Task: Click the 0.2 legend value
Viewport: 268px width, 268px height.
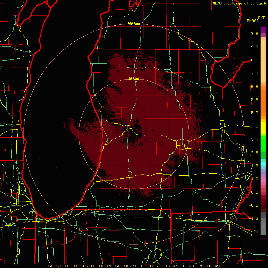Action: click(x=255, y=192)
